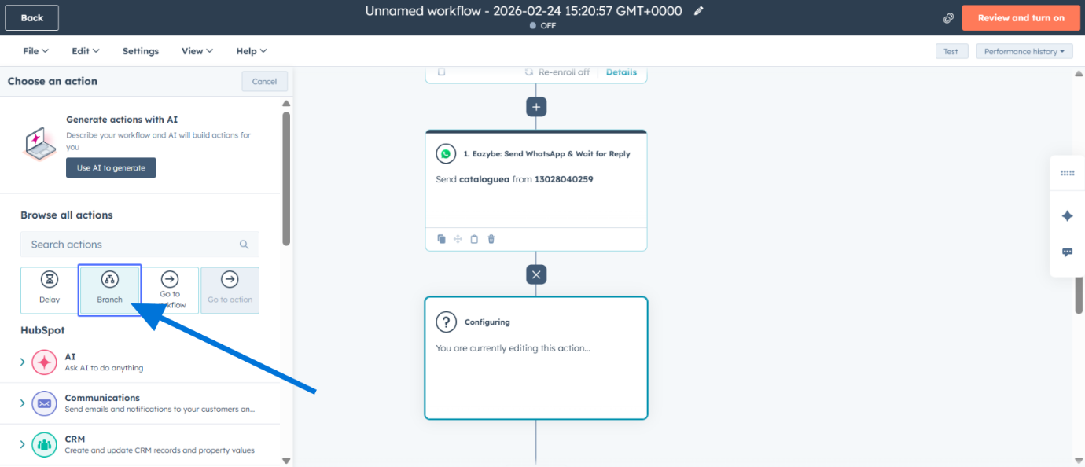Screen dimensions: 1085x467
Task: Open the Help menu
Action: [x=252, y=51]
